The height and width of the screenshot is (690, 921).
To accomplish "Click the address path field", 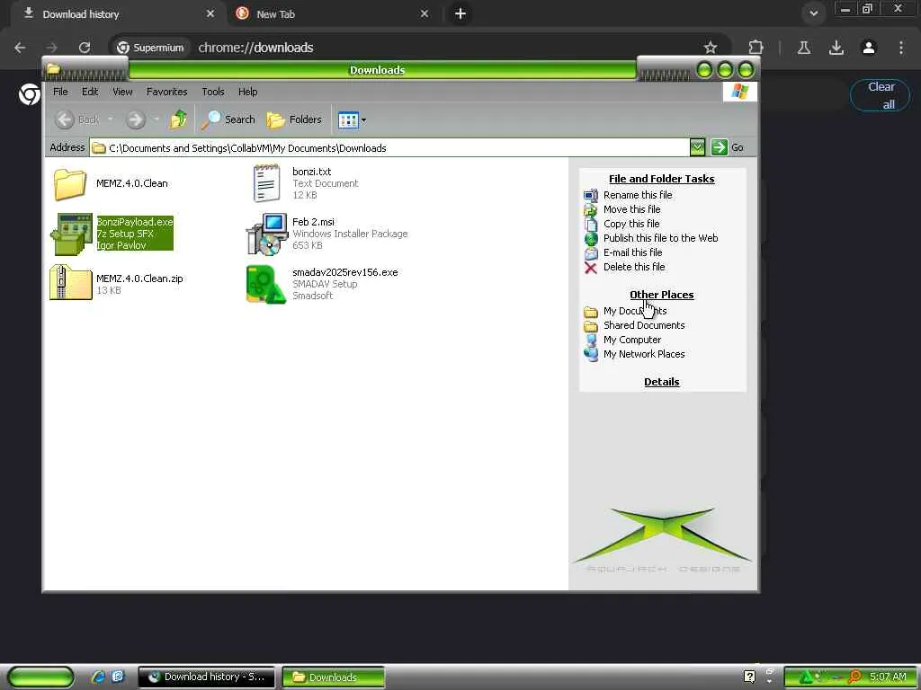I will [x=390, y=148].
